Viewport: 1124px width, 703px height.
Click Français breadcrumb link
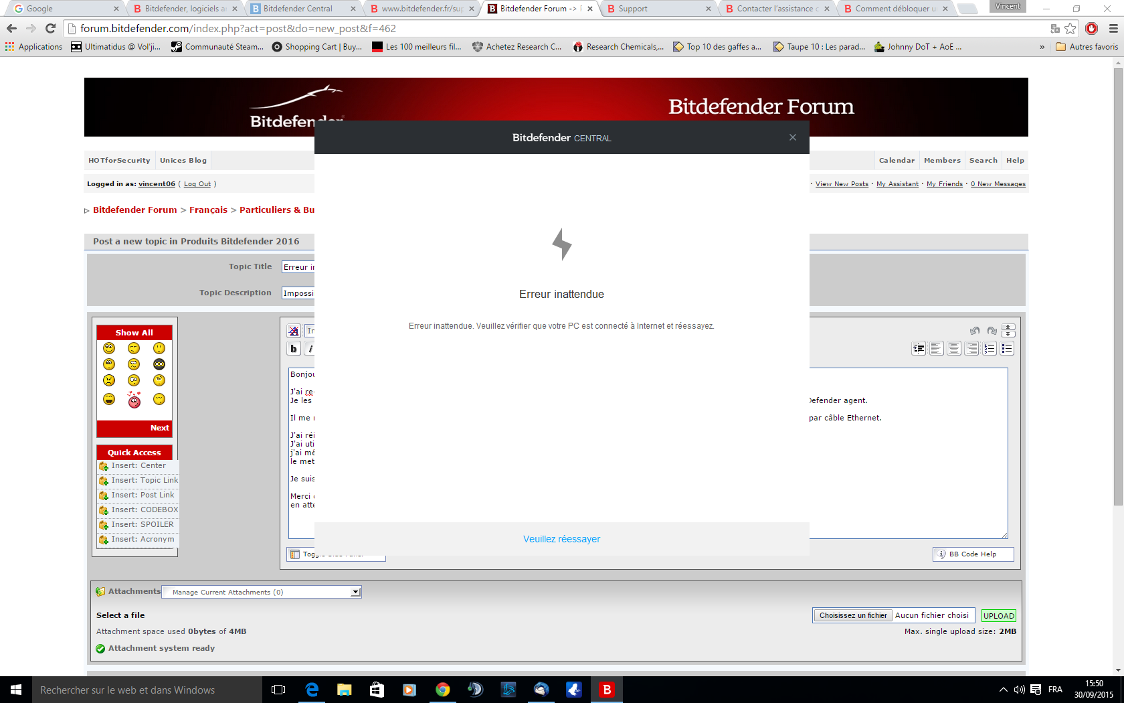tap(208, 210)
